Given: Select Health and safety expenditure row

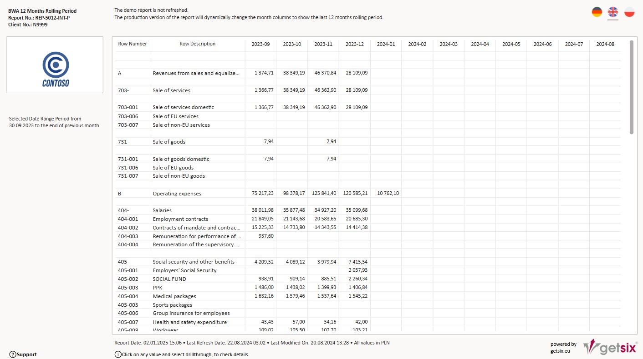Looking at the screenshot, I should [x=190, y=322].
